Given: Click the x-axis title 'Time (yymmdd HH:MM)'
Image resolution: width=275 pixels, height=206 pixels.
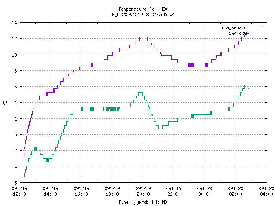Looking at the screenshot, I should (143, 202).
